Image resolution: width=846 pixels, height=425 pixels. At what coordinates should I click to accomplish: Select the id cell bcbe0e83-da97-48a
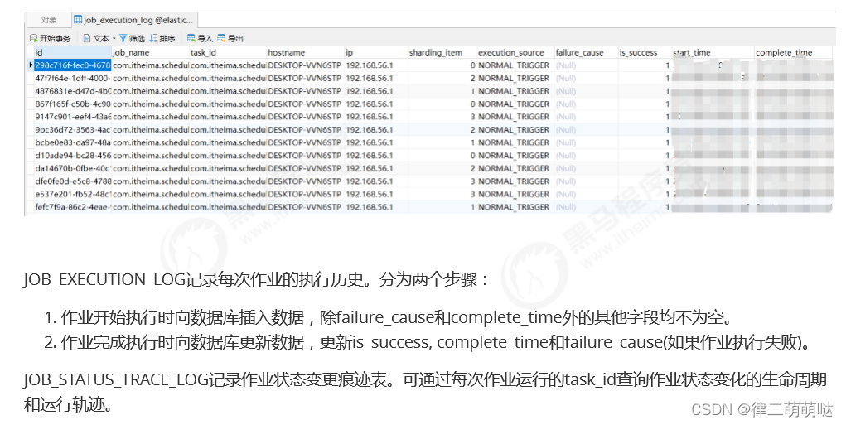pyautogui.click(x=72, y=142)
